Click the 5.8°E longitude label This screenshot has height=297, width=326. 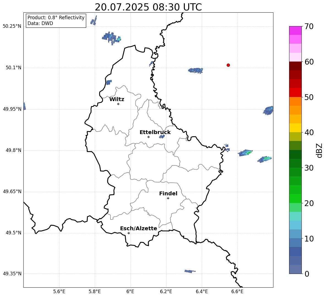pos(95,292)
